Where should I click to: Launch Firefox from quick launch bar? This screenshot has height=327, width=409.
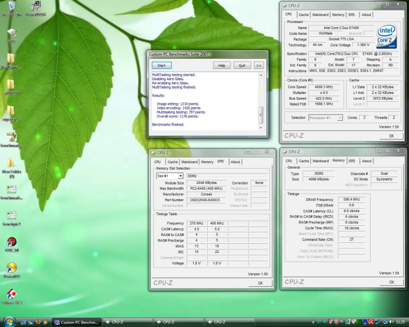click(x=38, y=322)
